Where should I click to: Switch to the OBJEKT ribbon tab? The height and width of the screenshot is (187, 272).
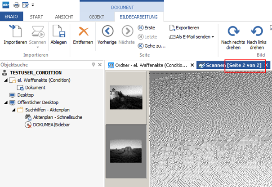click(96, 17)
